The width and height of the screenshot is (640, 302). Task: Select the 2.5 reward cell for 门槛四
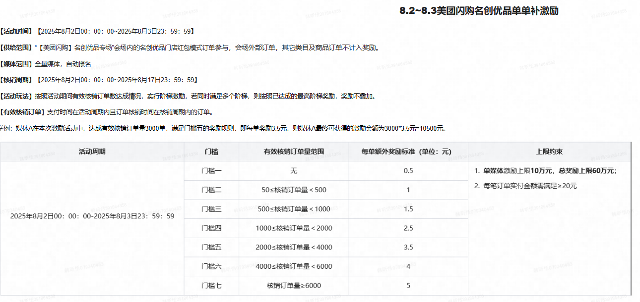pos(408,228)
